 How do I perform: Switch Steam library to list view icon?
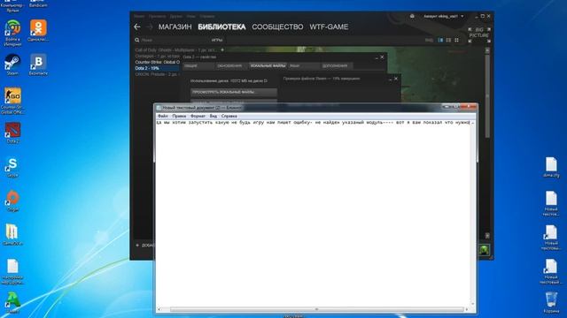448,40
